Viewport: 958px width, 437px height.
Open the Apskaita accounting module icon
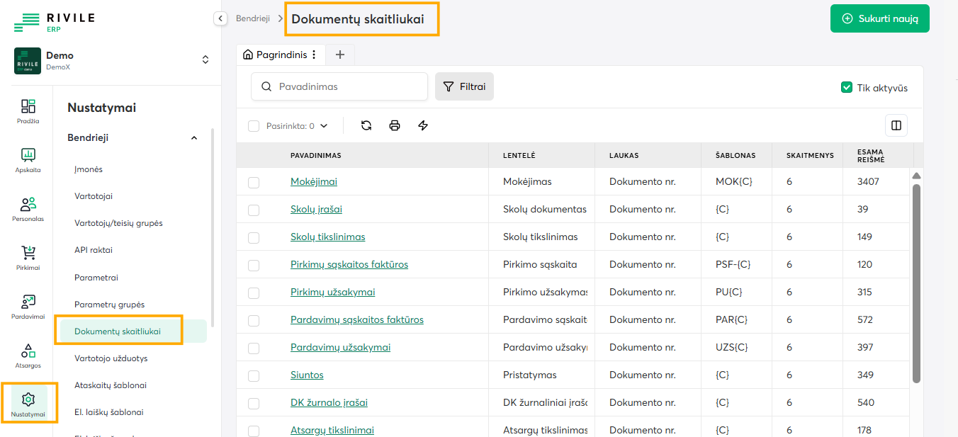click(x=28, y=159)
